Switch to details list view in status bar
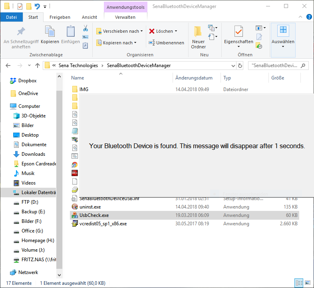 299,283
